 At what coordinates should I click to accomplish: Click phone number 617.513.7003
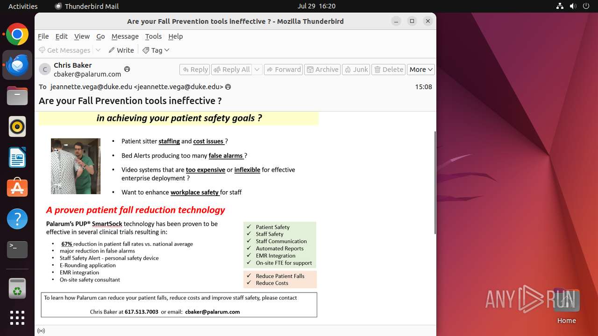coord(142,312)
